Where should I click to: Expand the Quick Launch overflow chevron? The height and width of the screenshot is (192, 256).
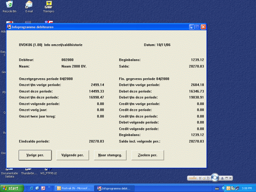49,187
